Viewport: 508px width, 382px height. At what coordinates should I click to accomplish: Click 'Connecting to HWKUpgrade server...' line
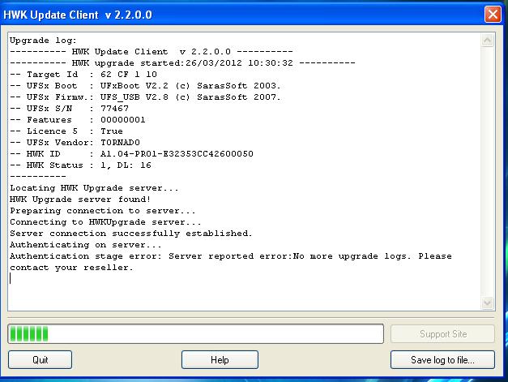pos(105,222)
